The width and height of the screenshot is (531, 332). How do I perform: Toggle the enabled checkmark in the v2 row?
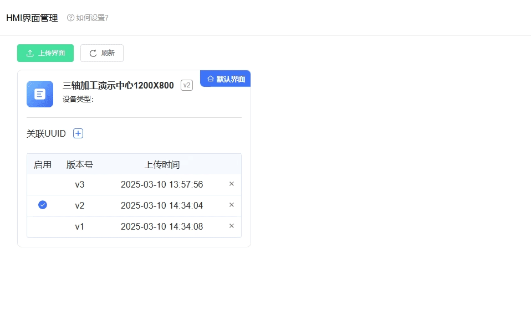[x=43, y=205]
